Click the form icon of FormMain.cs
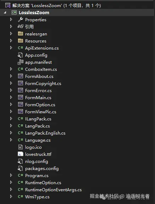The image size is (155, 204). [21, 97]
